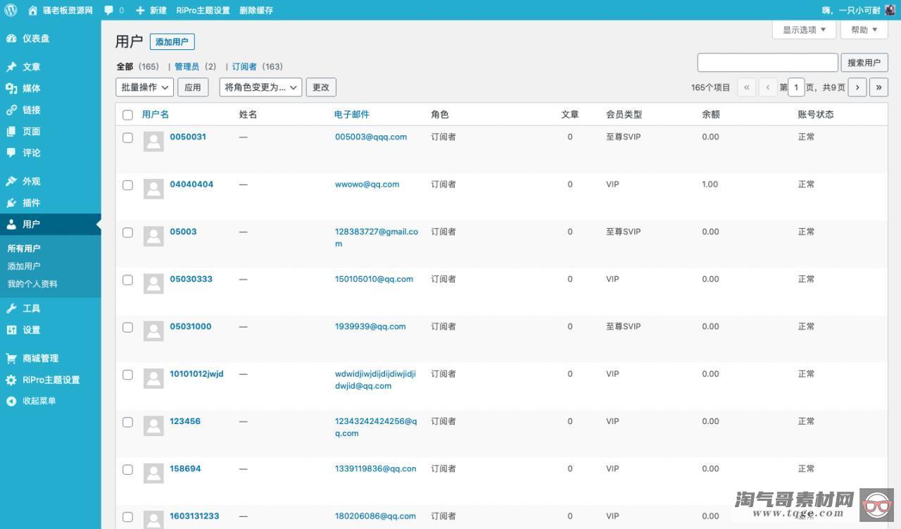Click the user search input field
Image resolution: width=901 pixels, height=529 pixels.
(x=767, y=62)
